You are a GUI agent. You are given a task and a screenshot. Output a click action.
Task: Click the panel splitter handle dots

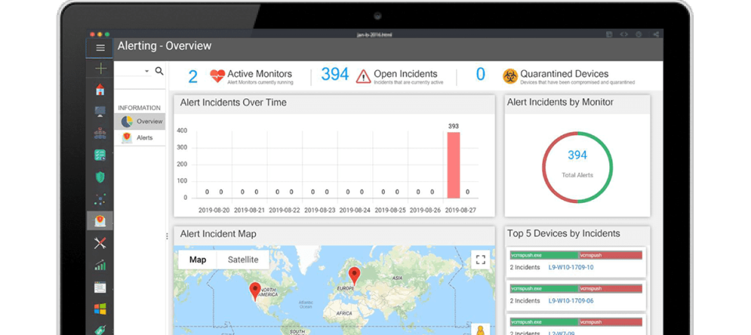(x=167, y=236)
